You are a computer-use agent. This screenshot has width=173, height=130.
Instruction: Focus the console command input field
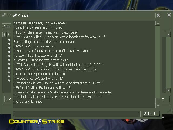[77, 114]
